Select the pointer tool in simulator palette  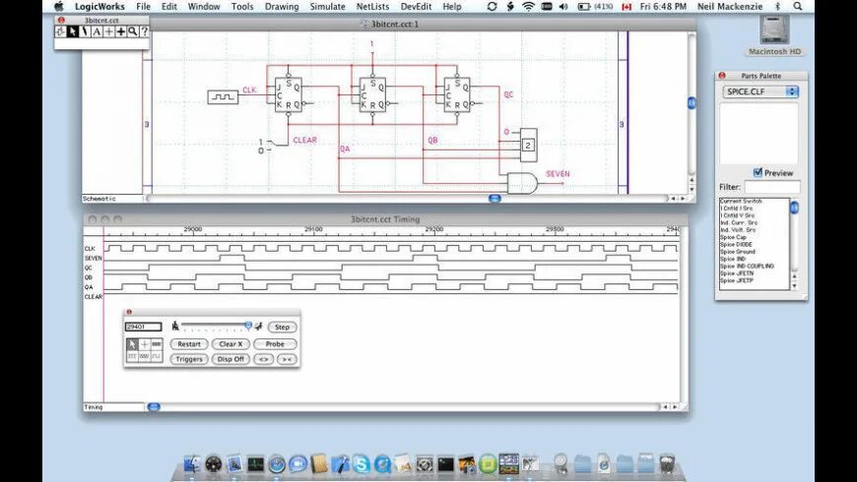(x=132, y=344)
